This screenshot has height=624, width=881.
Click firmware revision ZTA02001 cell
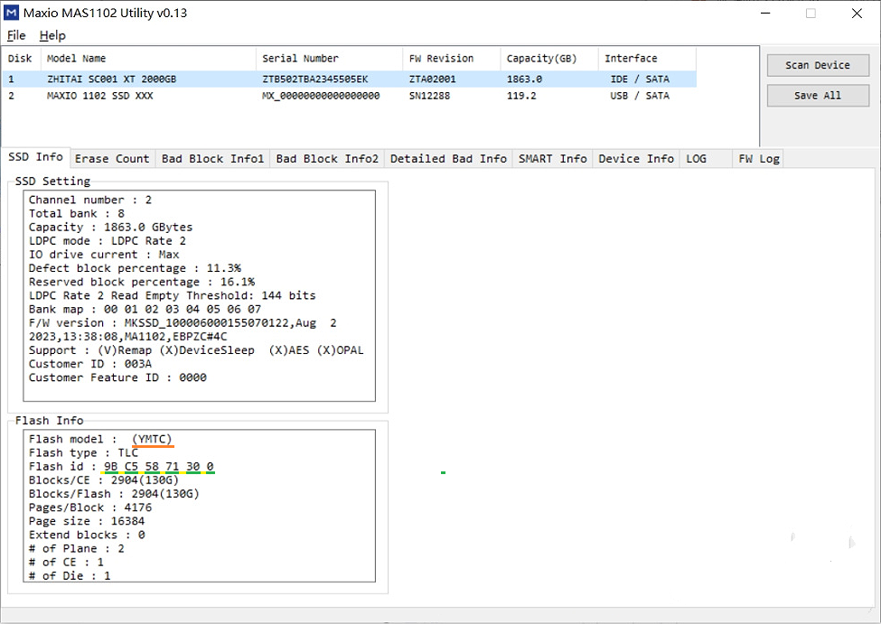tap(432, 79)
